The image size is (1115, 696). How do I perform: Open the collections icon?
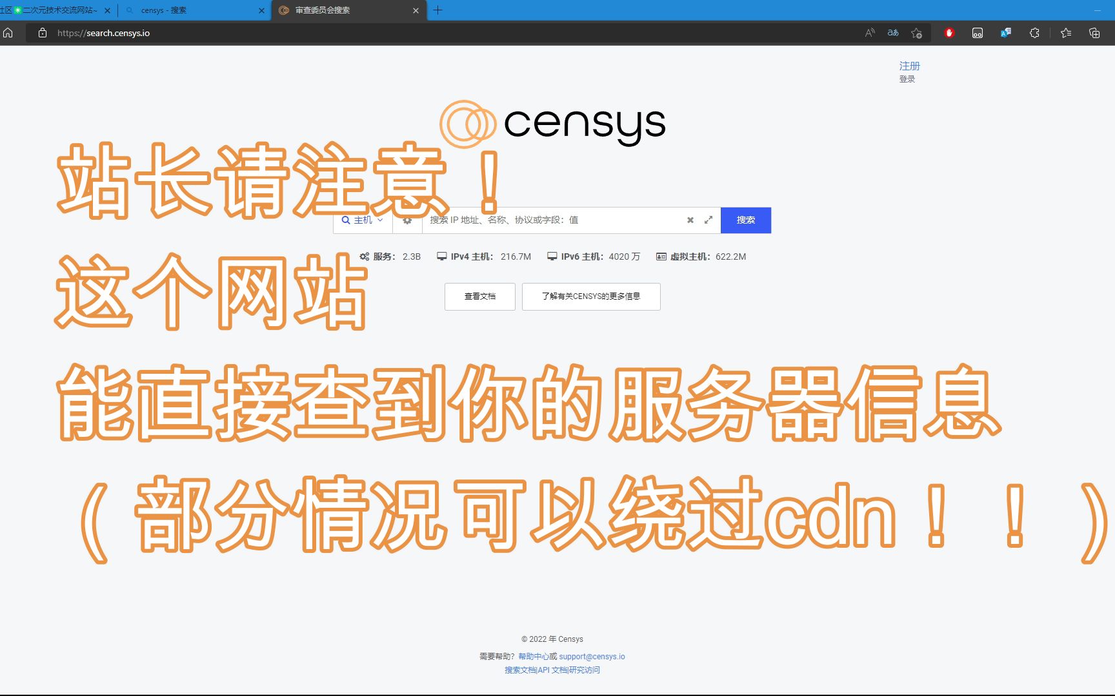pyautogui.click(x=1094, y=33)
